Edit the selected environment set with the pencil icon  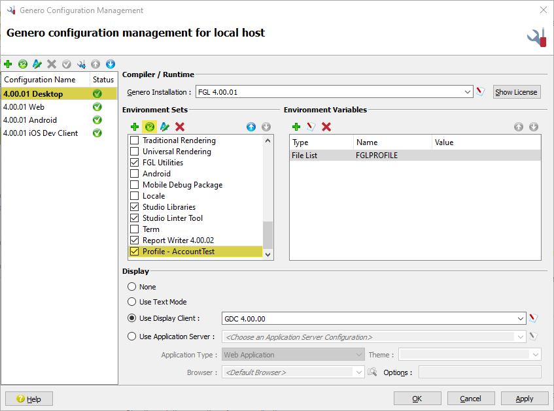click(164, 126)
